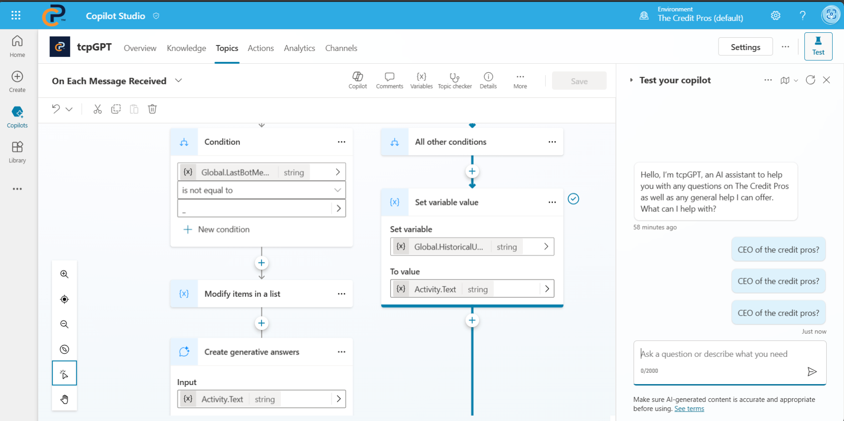Open Create in left sidebar
This screenshot has width=844, height=421.
[17, 82]
